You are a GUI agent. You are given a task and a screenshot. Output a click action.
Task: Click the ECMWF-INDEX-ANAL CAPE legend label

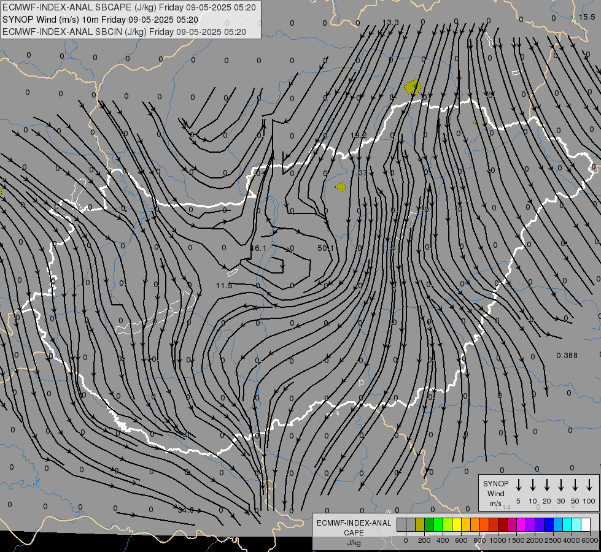tap(354, 528)
